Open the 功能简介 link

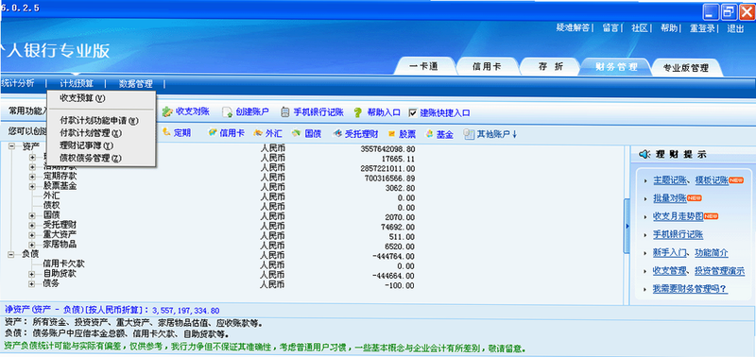click(712, 253)
